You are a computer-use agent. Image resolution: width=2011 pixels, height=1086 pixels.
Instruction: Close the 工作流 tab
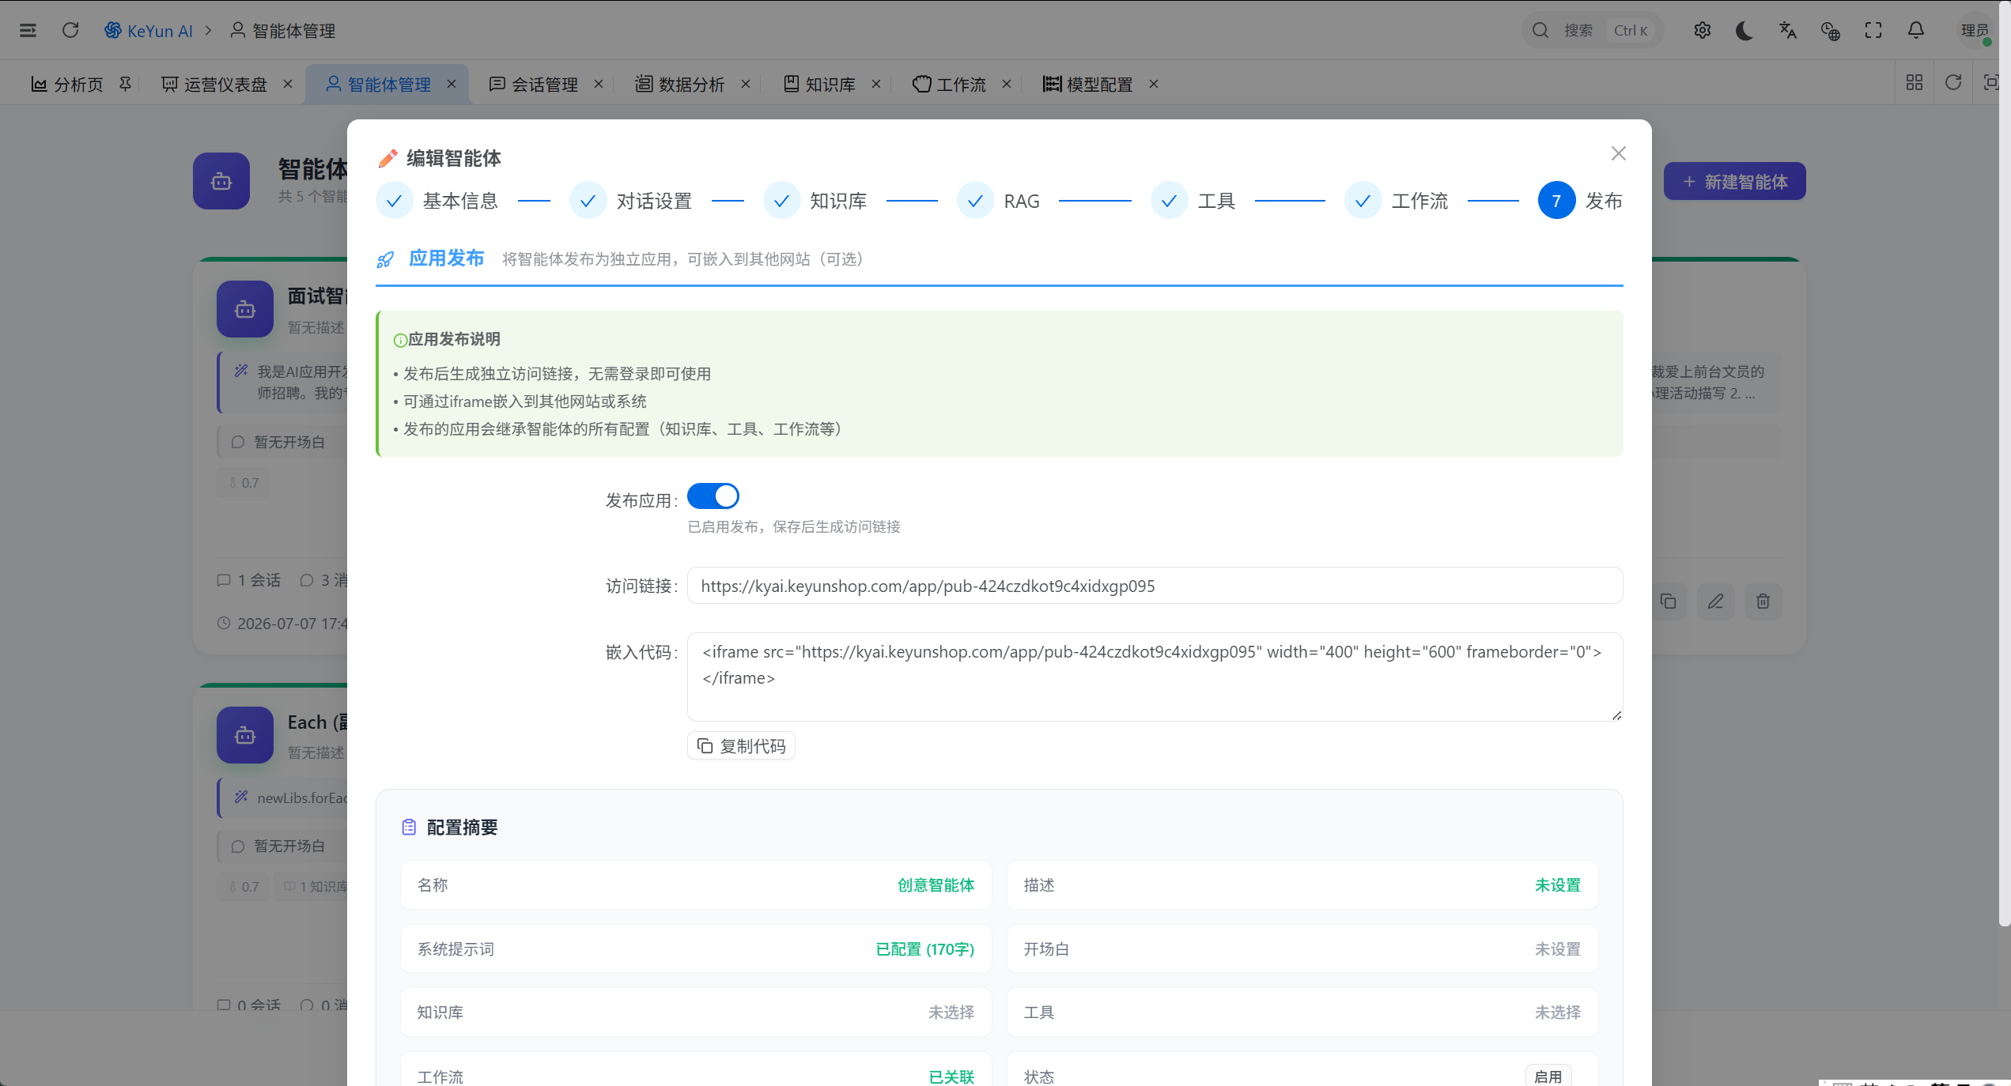click(x=1007, y=84)
